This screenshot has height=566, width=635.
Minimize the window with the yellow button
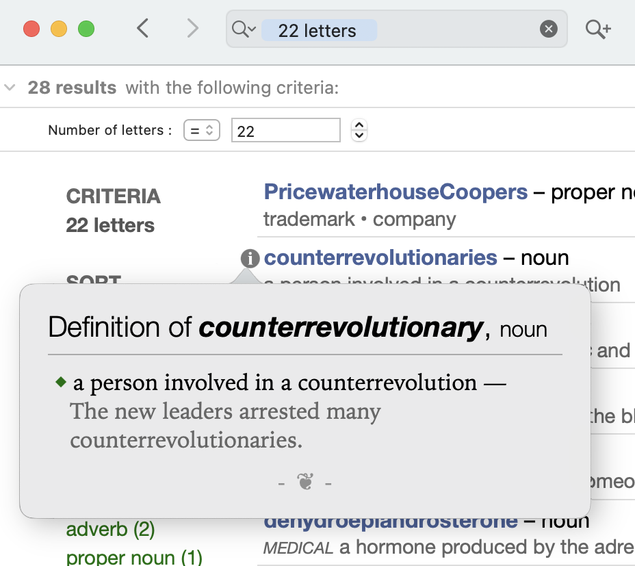point(59,29)
